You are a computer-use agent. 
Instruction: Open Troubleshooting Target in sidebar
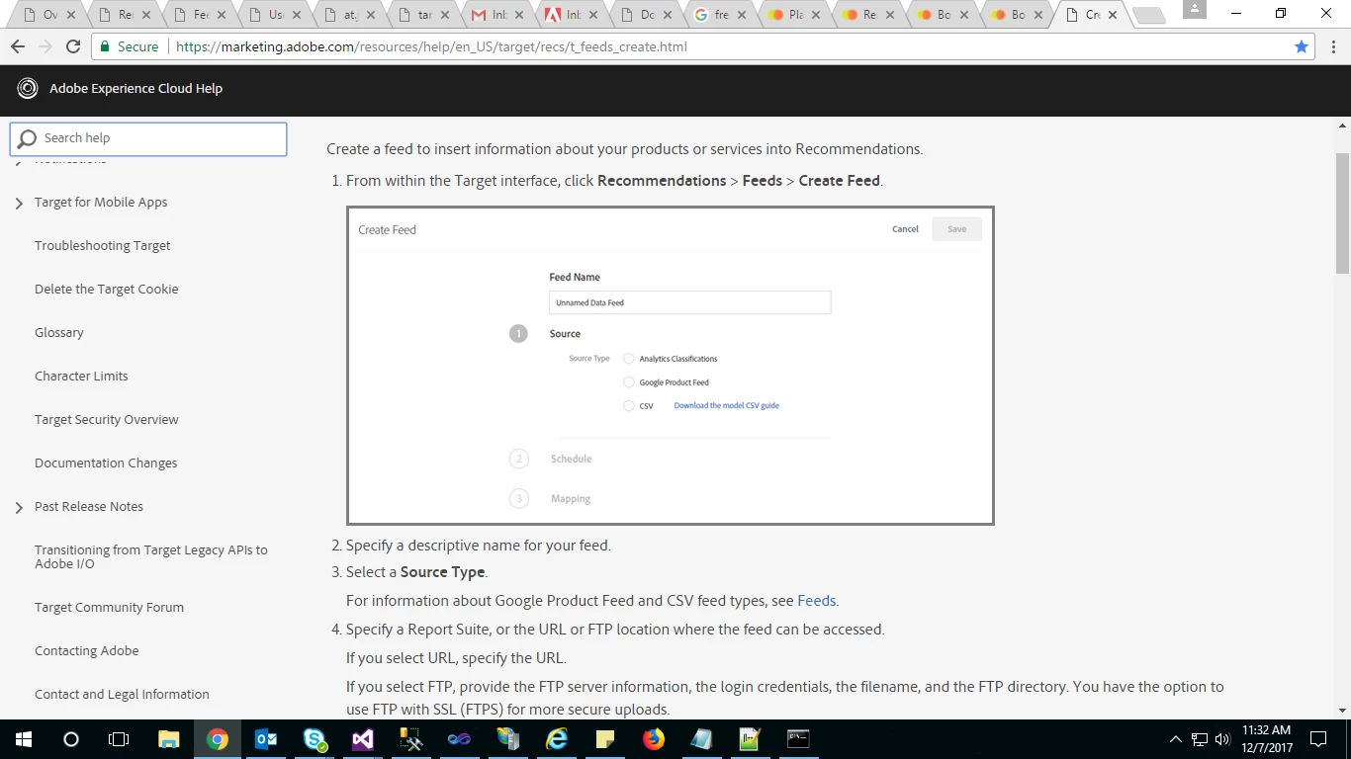click(102, 245)
